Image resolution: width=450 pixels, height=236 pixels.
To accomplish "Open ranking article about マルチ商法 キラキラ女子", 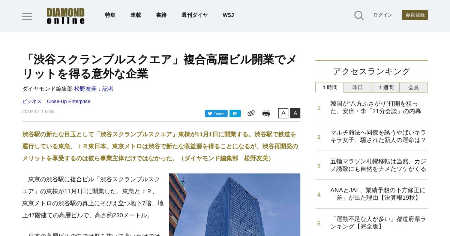I will click(x=378, y=136).
